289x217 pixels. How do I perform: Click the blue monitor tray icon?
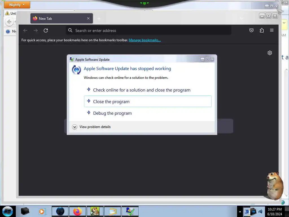[253, 211]
